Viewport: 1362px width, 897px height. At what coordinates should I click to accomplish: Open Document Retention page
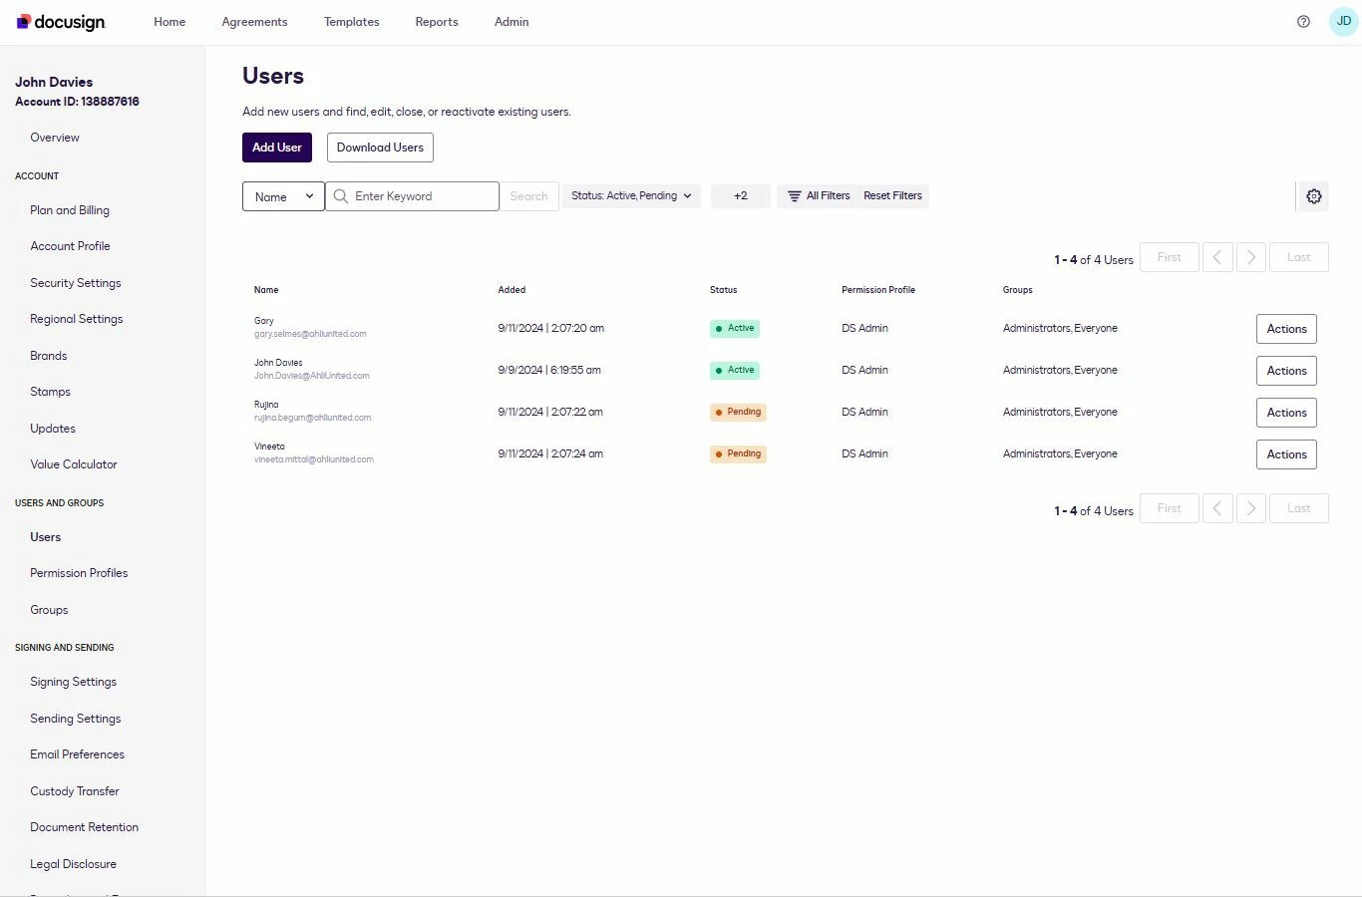click(x=85, y=827)
